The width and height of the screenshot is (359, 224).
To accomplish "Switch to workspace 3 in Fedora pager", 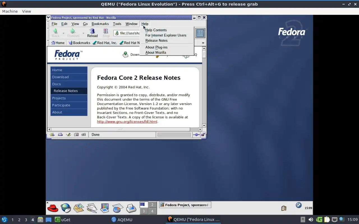I will point(144,211).
